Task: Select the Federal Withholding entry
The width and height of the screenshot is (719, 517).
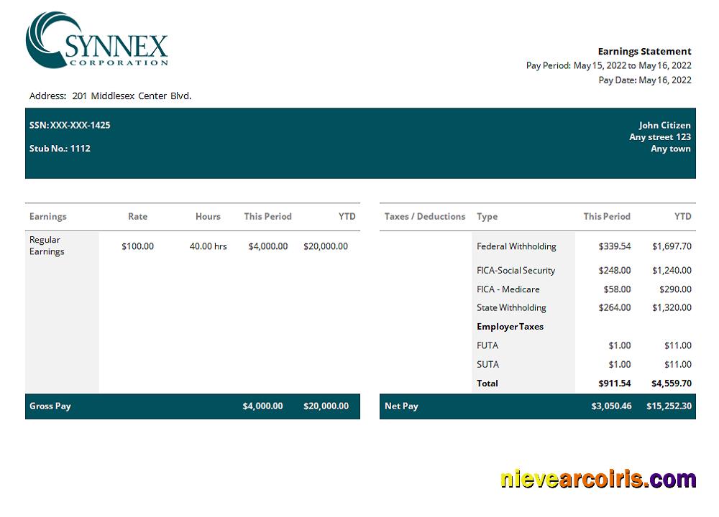Action: 516,246
